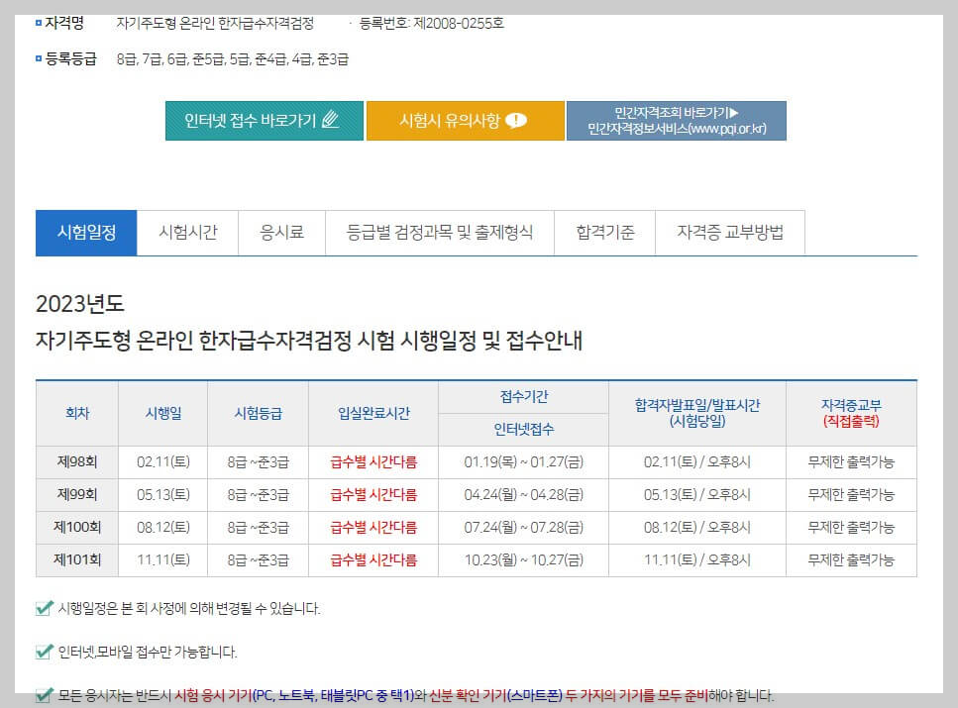
Task: View the 합격기준 tab
Action: coord(603,232)
